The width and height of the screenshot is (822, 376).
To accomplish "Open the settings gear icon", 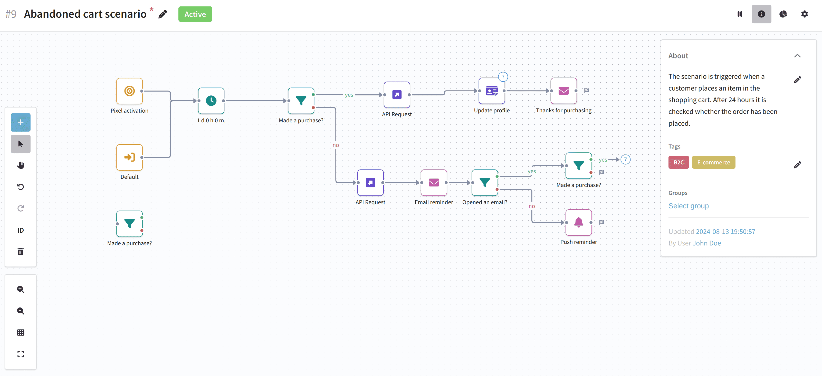I will coord(805,14).
